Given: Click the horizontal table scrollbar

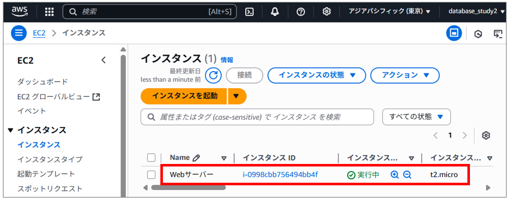Looking at the screenshot, I should click(188, 187).
